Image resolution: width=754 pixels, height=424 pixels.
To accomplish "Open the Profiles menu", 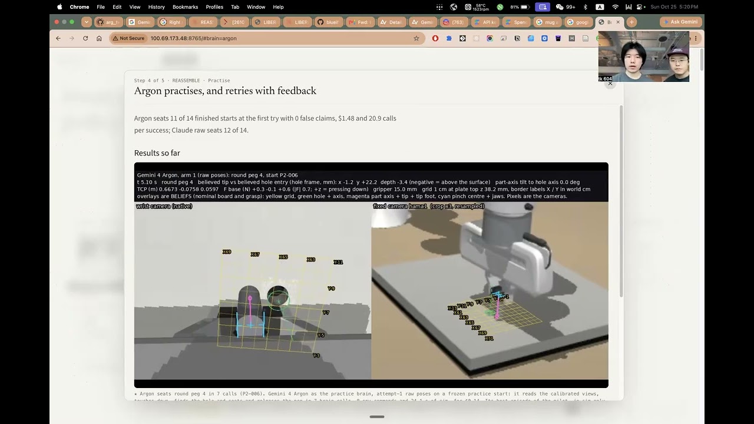I will [214, 7].
